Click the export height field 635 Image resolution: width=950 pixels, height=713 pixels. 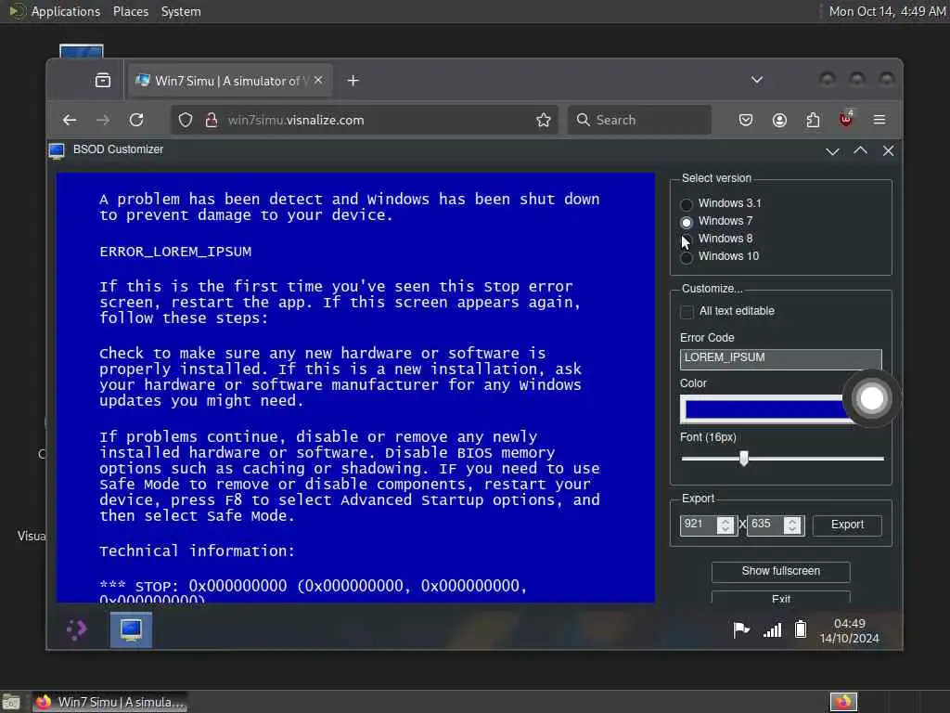pos(765,525)
